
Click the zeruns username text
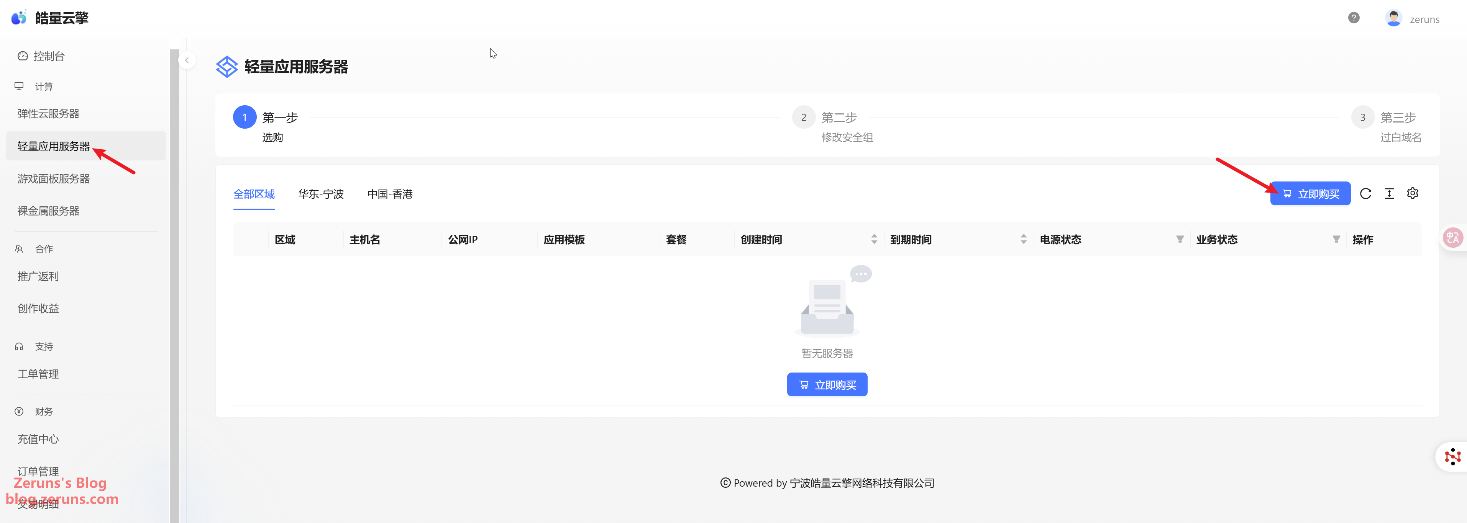coord(1424,20)
